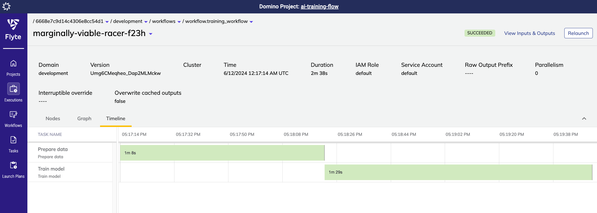Switch to the Graph tab
The image size is (597, 213).
tap(84, 119)
